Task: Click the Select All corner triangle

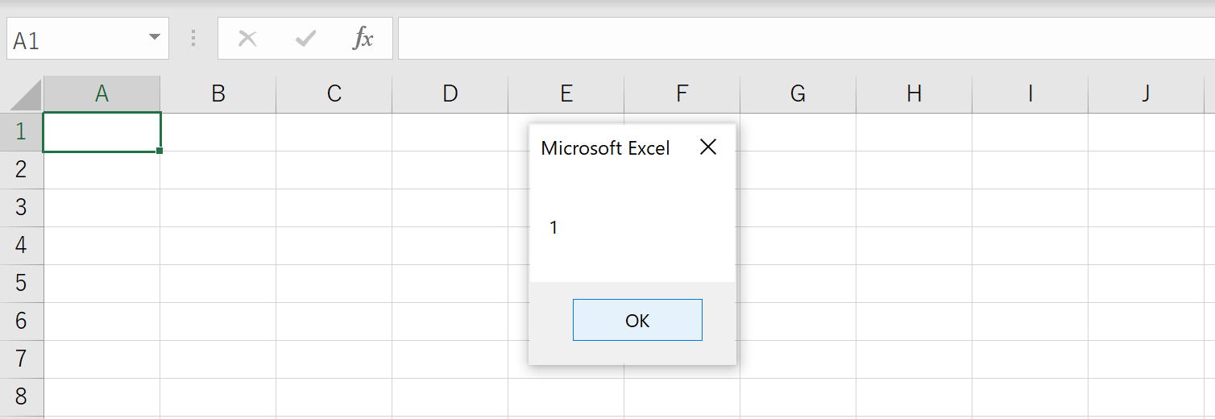Action: 24,95
